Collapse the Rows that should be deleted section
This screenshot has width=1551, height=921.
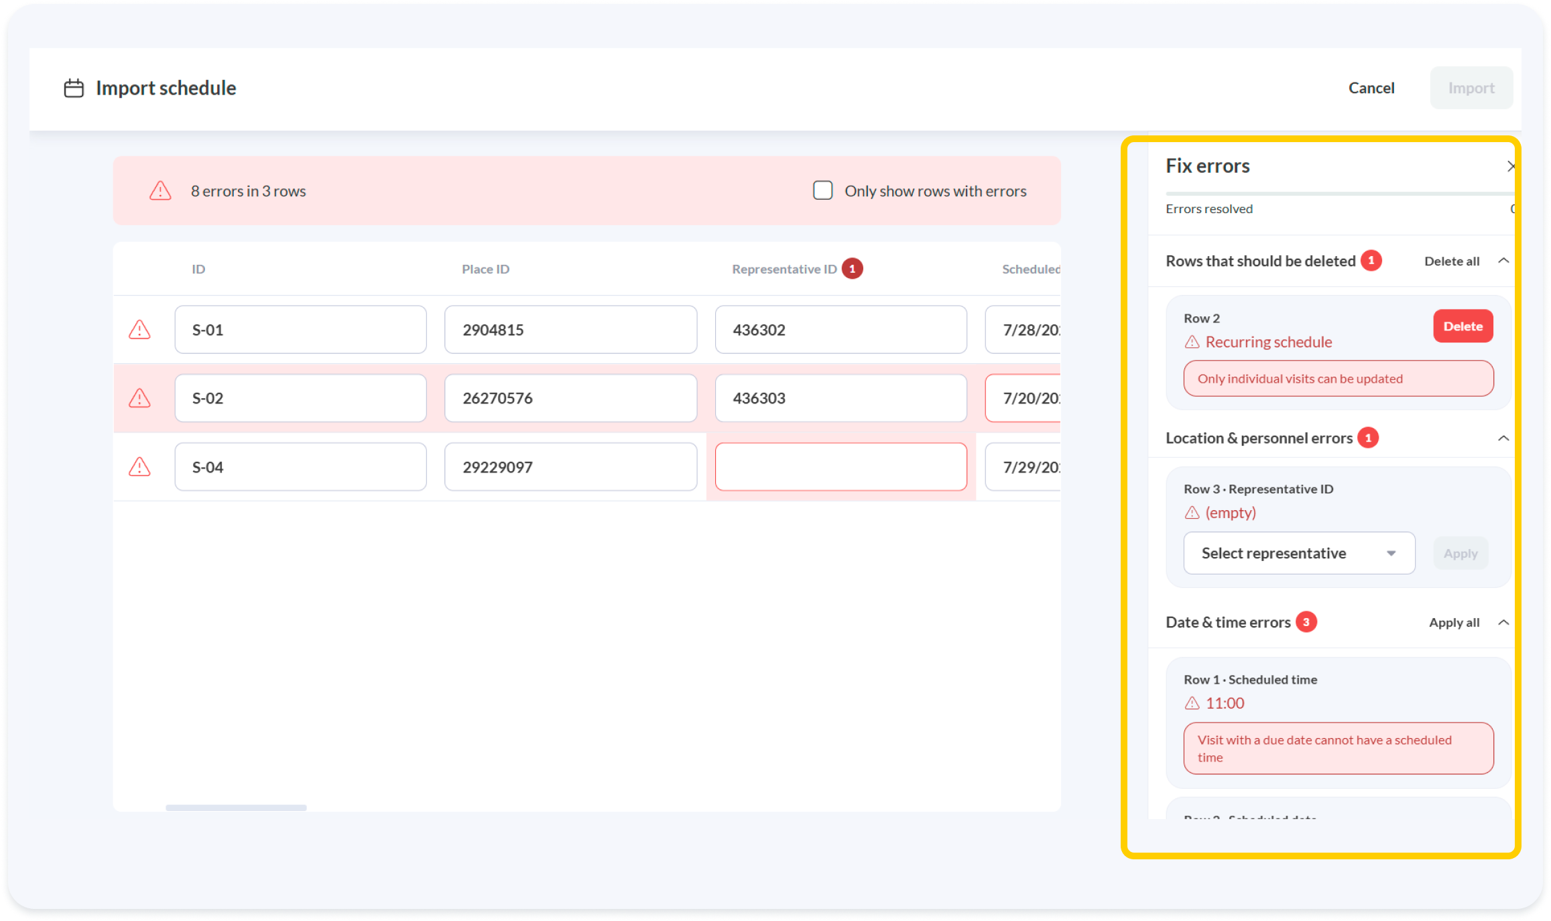point(1503,261)
